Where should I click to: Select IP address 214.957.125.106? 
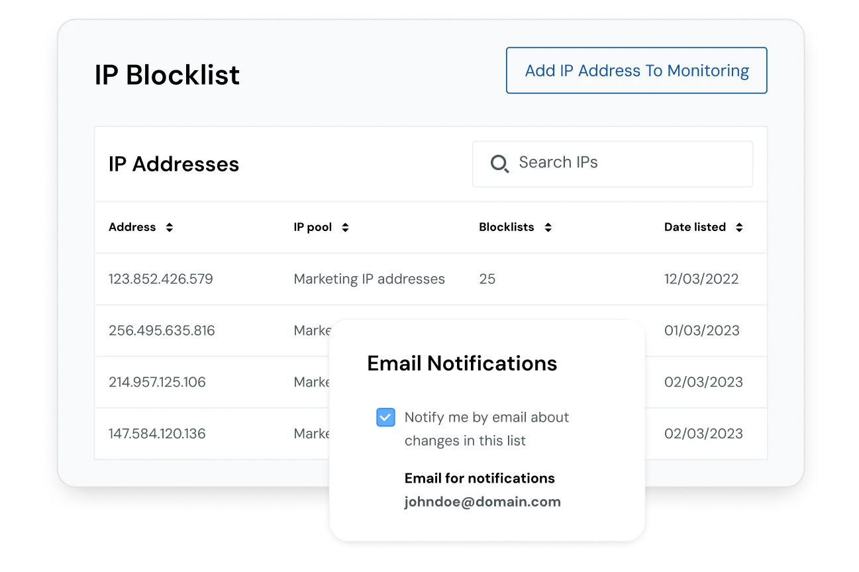157,382
